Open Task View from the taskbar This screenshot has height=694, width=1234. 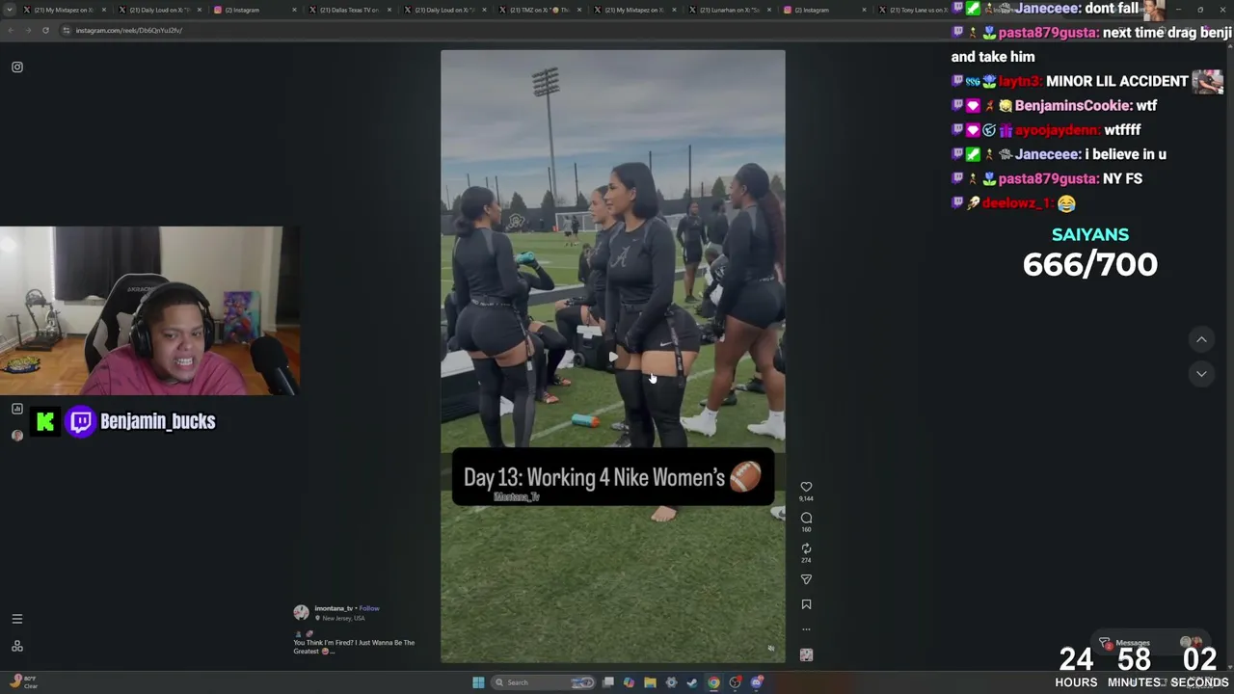coord(608,682)
